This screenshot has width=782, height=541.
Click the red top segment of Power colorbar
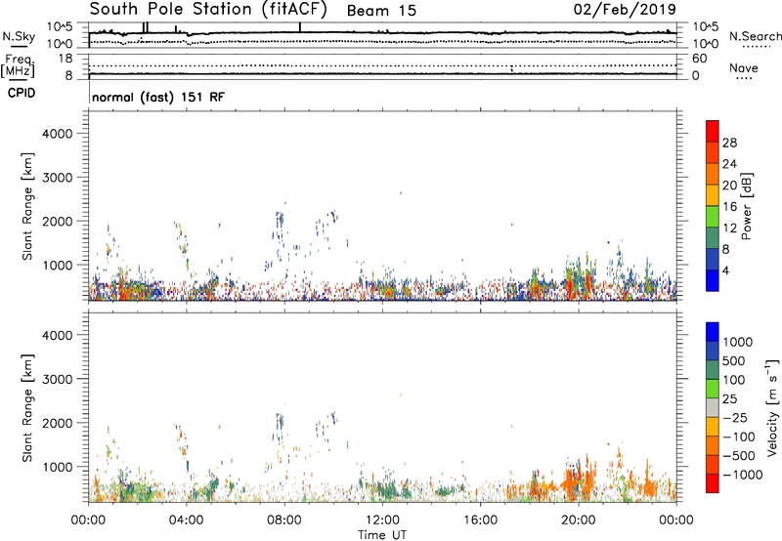click(713, 131)
